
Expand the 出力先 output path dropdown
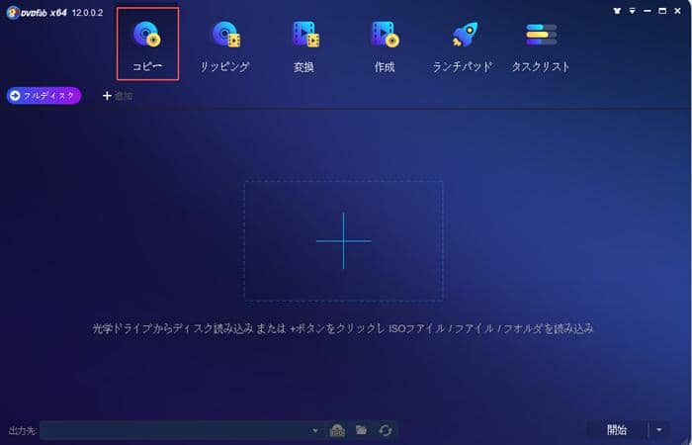315,431
